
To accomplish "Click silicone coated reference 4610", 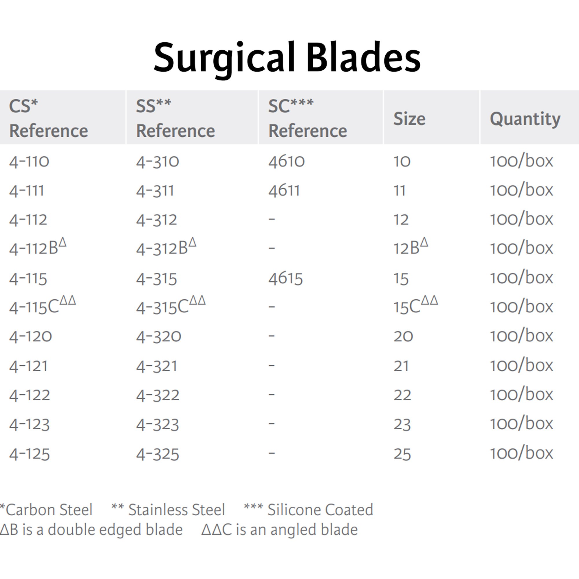I will 287,162.
